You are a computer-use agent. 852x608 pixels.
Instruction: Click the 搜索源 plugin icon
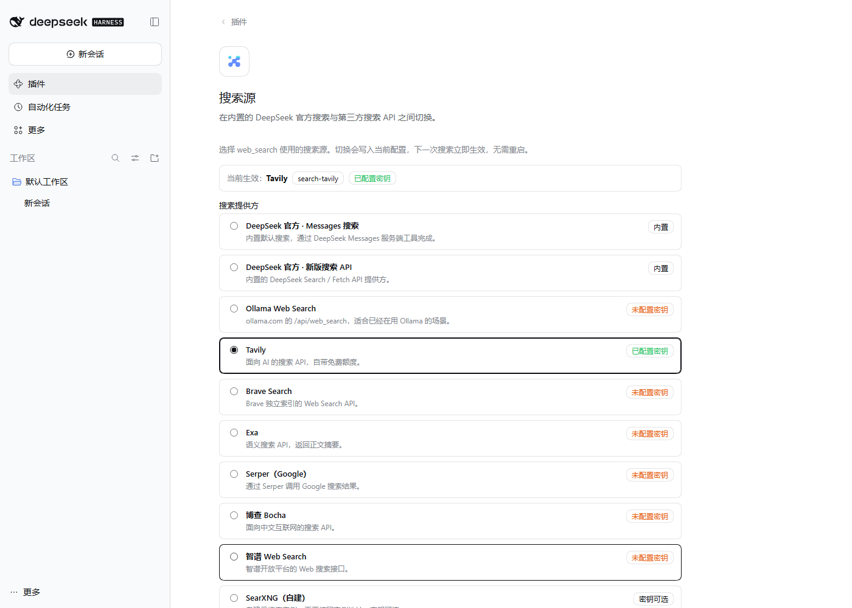point(234,61)
